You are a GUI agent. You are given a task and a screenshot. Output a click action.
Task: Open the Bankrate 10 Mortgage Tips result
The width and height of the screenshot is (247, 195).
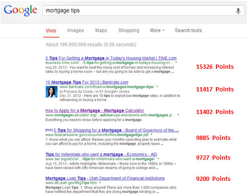pos(87,82)
